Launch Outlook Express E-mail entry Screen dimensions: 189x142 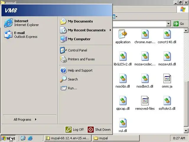(x=30, y=35)
